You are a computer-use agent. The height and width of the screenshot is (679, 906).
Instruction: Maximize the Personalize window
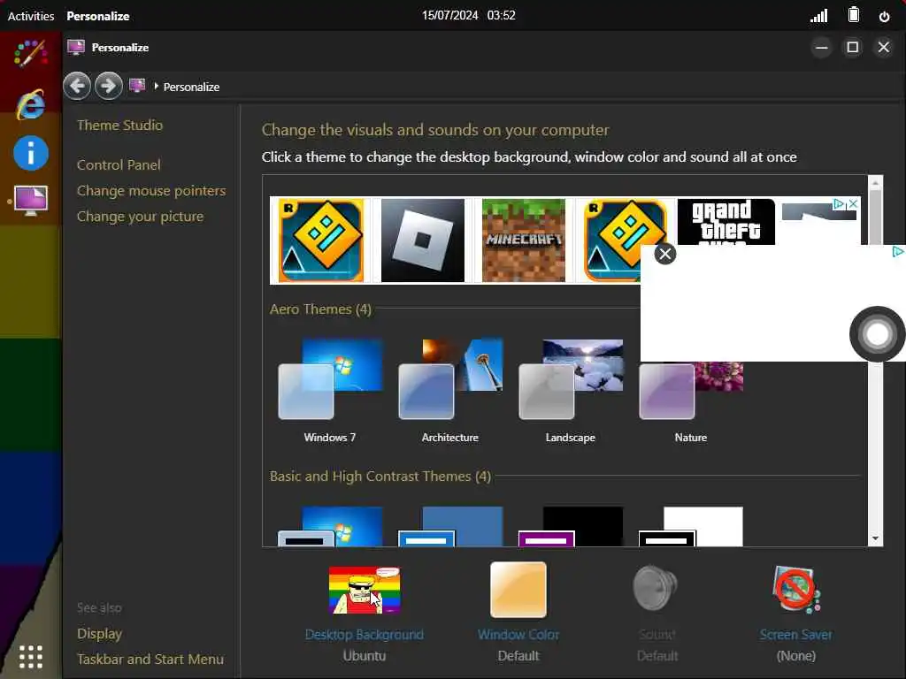pos(853,48)
